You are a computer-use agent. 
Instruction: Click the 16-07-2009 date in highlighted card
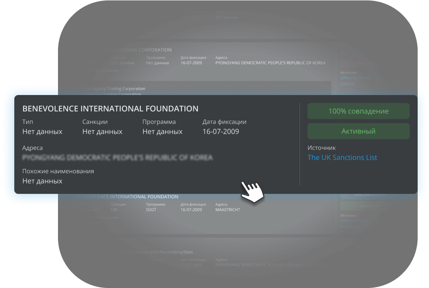[221, 132]
